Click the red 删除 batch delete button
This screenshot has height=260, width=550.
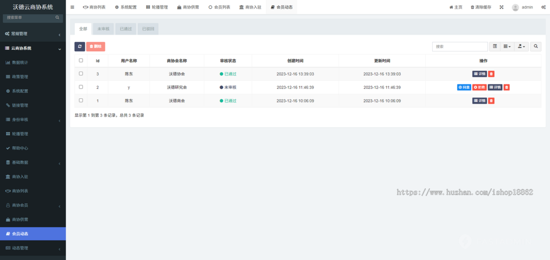point(96,47)
